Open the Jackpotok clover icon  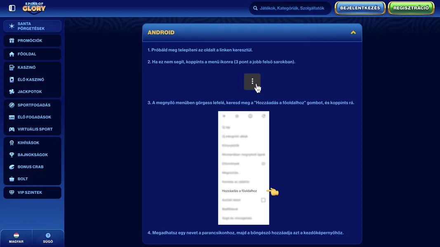coord(12,92)
